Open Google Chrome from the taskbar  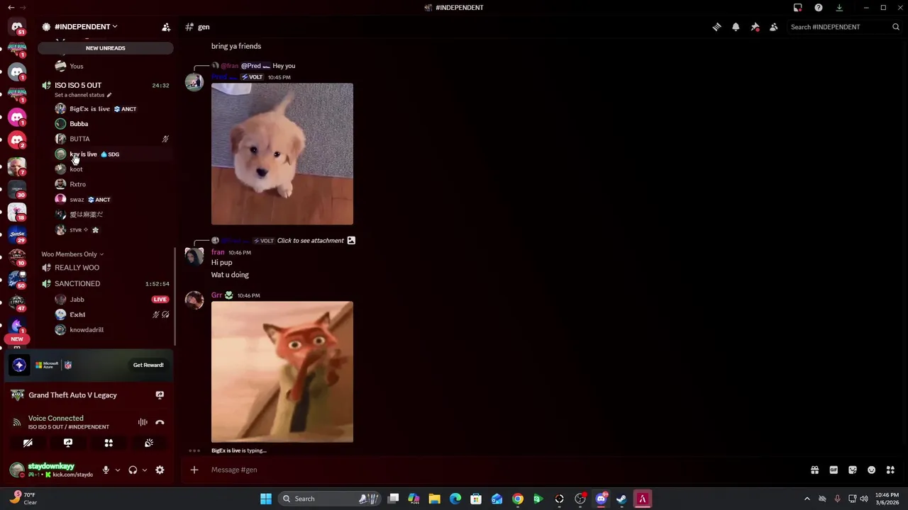tap(518, 499)
